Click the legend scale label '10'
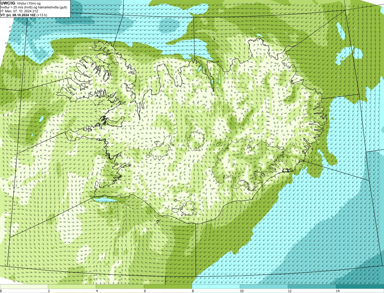Screen dimensions: 384x293 (x=241, y=291)
